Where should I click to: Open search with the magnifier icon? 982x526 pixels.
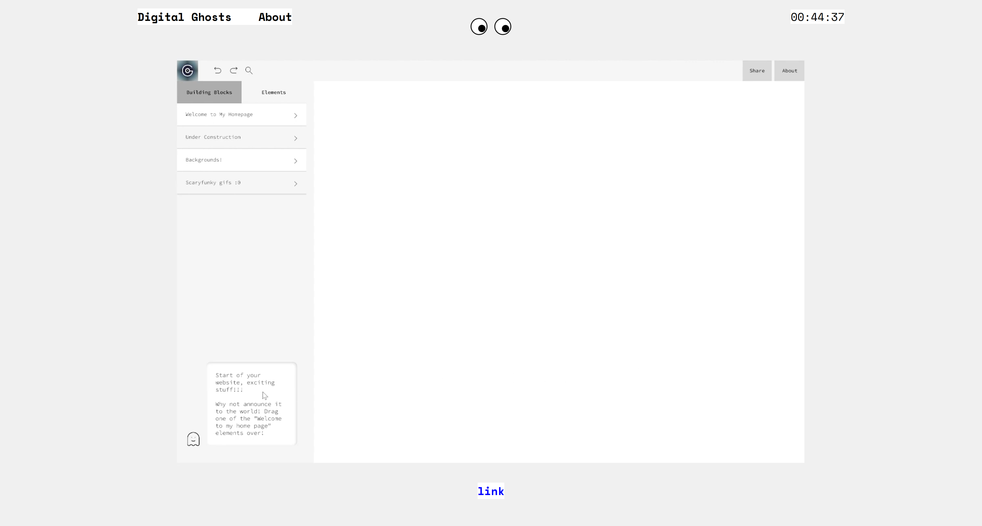249,70
